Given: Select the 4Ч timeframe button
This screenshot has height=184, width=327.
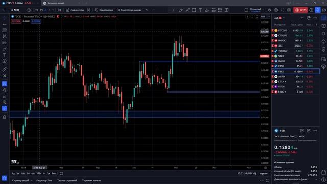Looking at the screenshot, I should pyautogui.click(x=41, y=10).
